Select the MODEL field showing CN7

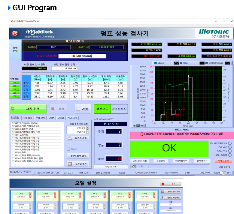pos(53,47)
